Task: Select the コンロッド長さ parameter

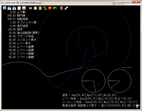Action: coord(22,40)
